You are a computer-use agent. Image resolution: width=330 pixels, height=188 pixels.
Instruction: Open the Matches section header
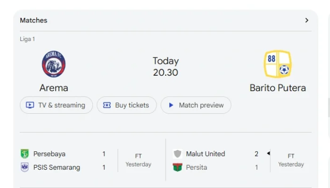click(33, 20)
